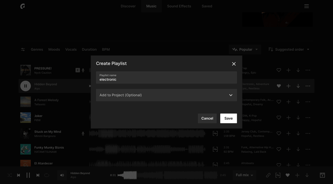Viewport: 333px width, 184px height.
Task: Open more options for Stuck on My Mind
Action: click(x=308, y=134)
